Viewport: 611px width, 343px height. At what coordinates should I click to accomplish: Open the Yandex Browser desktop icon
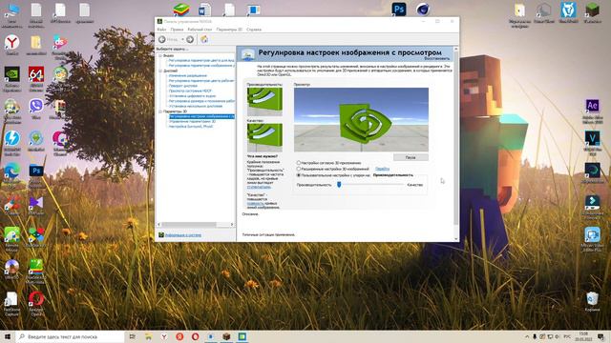click(12, 42)
